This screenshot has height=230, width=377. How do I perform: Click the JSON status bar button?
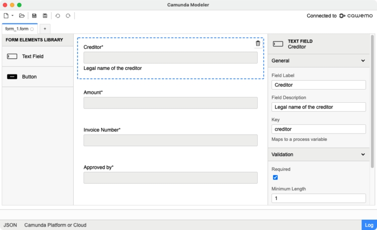(x=10, y=225)
